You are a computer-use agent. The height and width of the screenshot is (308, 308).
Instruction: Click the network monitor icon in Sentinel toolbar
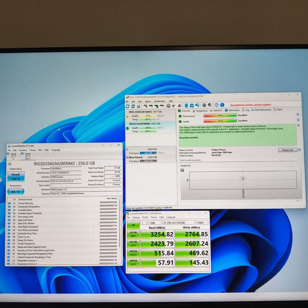(197, 106)
